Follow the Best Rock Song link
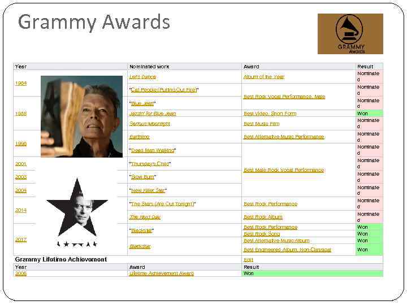Viewport: 407px width, 305px height. [x=262, y=234]
